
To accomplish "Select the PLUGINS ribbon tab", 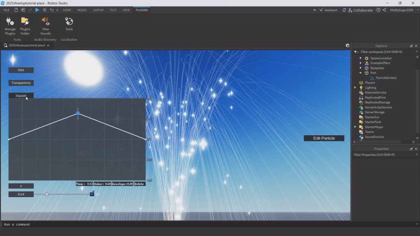I will coord(142,10).
